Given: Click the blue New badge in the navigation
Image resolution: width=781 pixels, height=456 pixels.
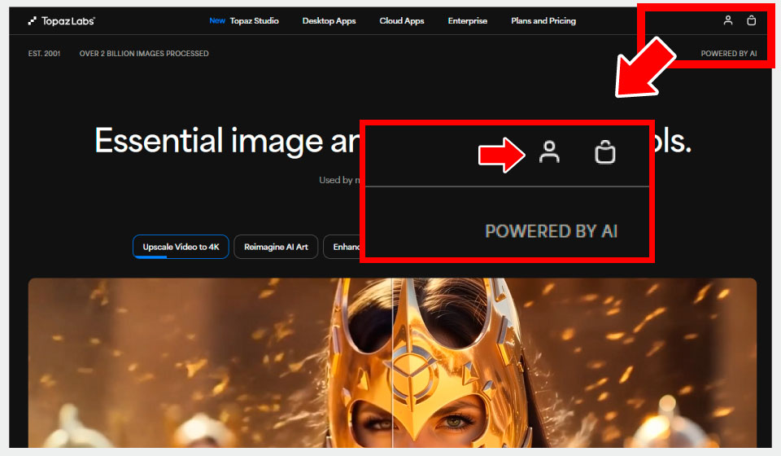Looking at the screenshot, I should [217, 21].
